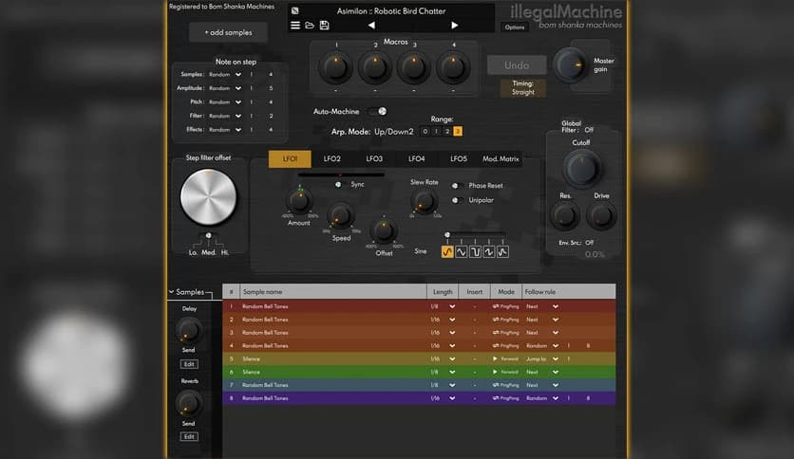Click the Arp. Mode Up/Down2 value
794x459 pixels.
393,132
